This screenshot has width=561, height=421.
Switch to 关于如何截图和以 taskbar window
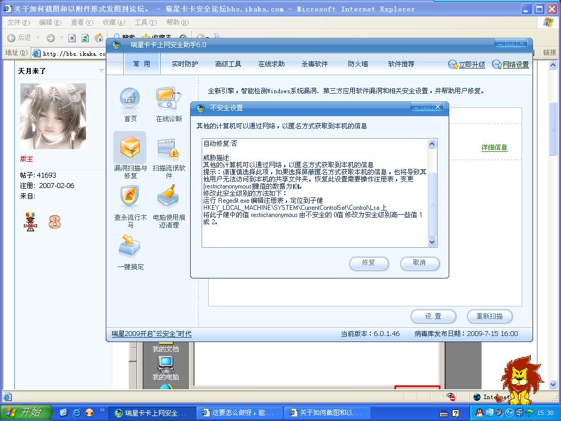click(x=327, y=413)
